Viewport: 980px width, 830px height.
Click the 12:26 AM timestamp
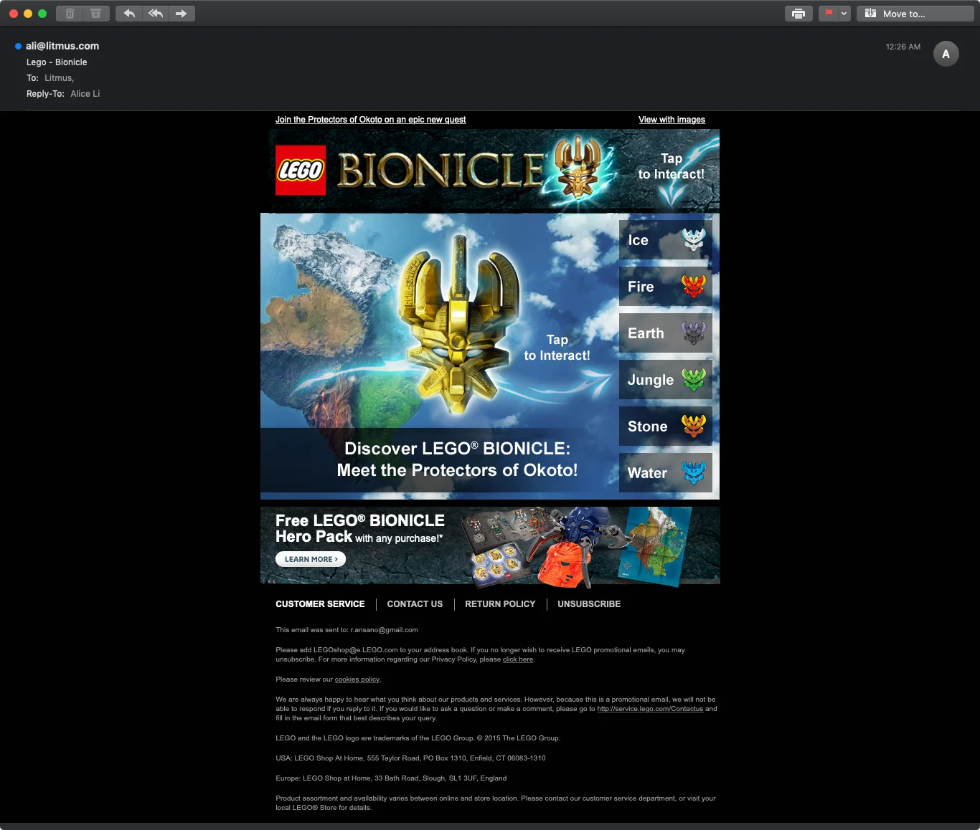[903, 47]
